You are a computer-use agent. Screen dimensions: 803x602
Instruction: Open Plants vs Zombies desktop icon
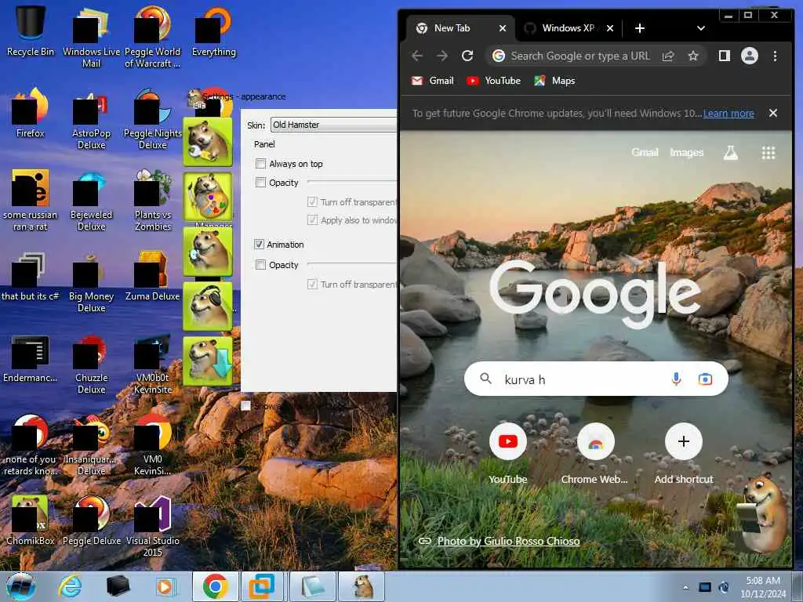tap(153, 201)
